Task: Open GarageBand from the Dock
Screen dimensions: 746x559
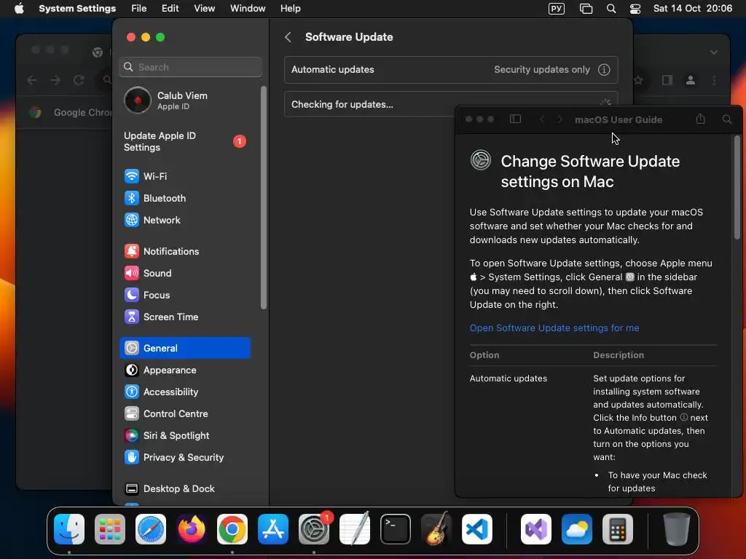Action: click(436, 529)
